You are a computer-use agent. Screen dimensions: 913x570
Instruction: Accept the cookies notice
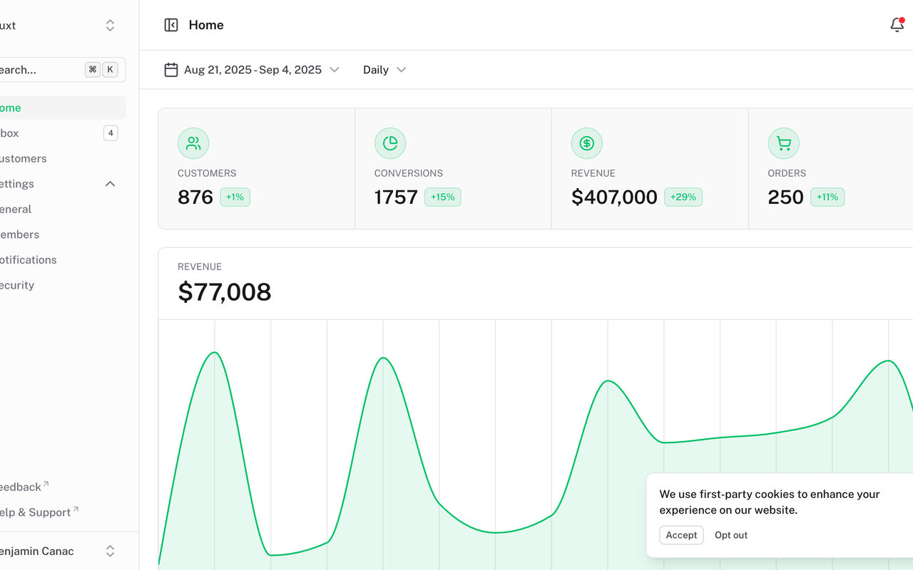tap(681, 535)
